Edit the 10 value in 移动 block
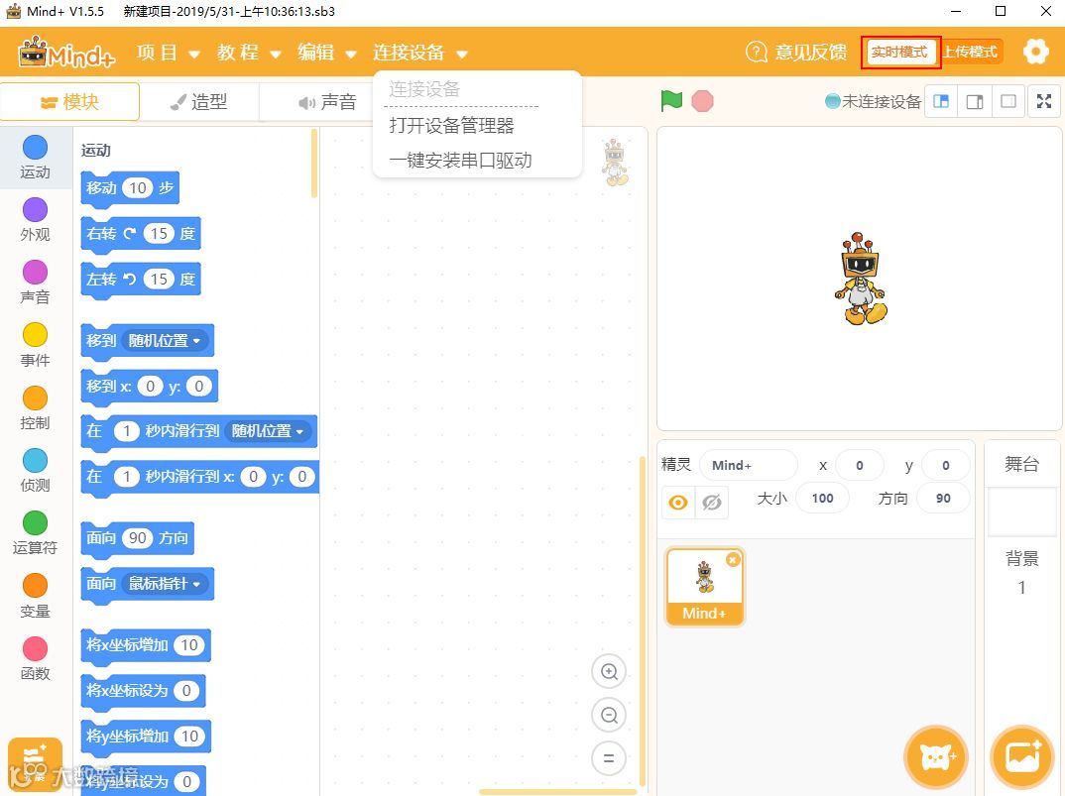 tap(138, 188)
